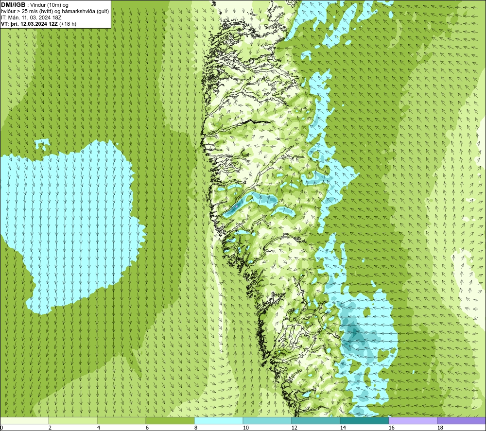
Task: Click the light teal 10–12 legend swatch
Action: 267,421
